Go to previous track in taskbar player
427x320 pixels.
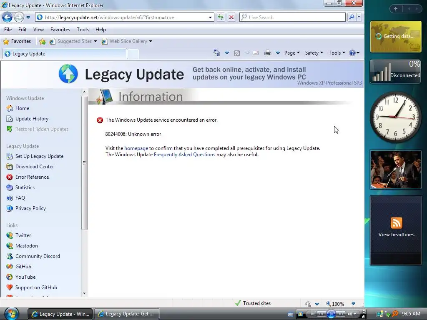321,314
